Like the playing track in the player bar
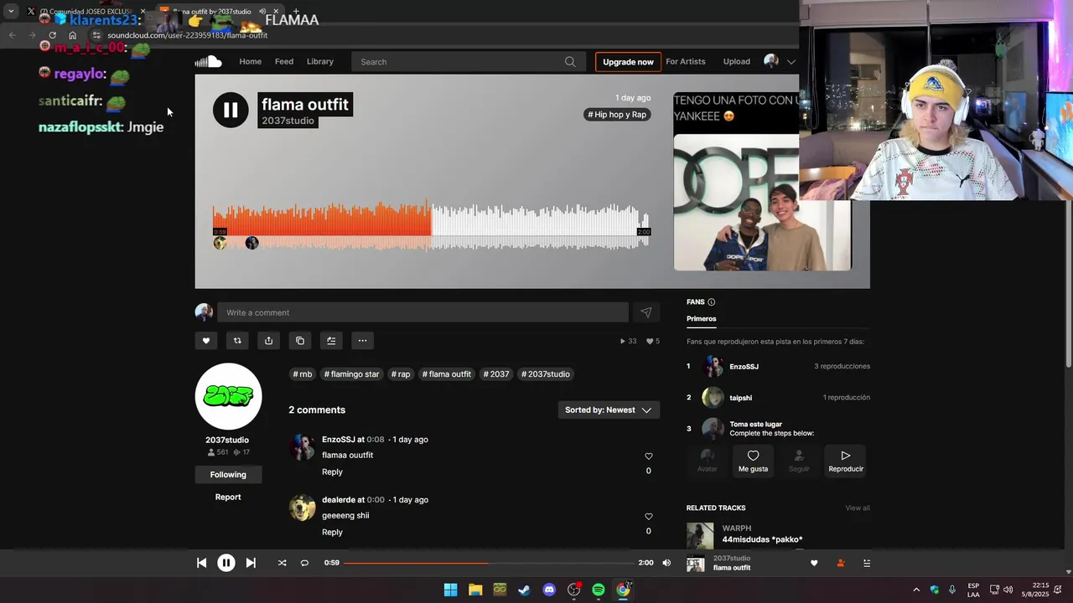 click(813, 564)
